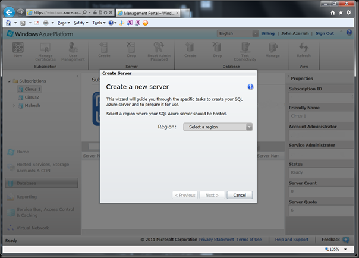Click the RSS feeds icon in command bar
The image size is (359, 258).
(x=23, y=23)
